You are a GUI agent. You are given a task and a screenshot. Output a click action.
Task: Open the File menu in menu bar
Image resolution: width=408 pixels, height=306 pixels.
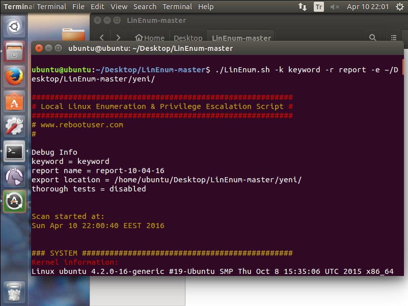tap(78, 7)
